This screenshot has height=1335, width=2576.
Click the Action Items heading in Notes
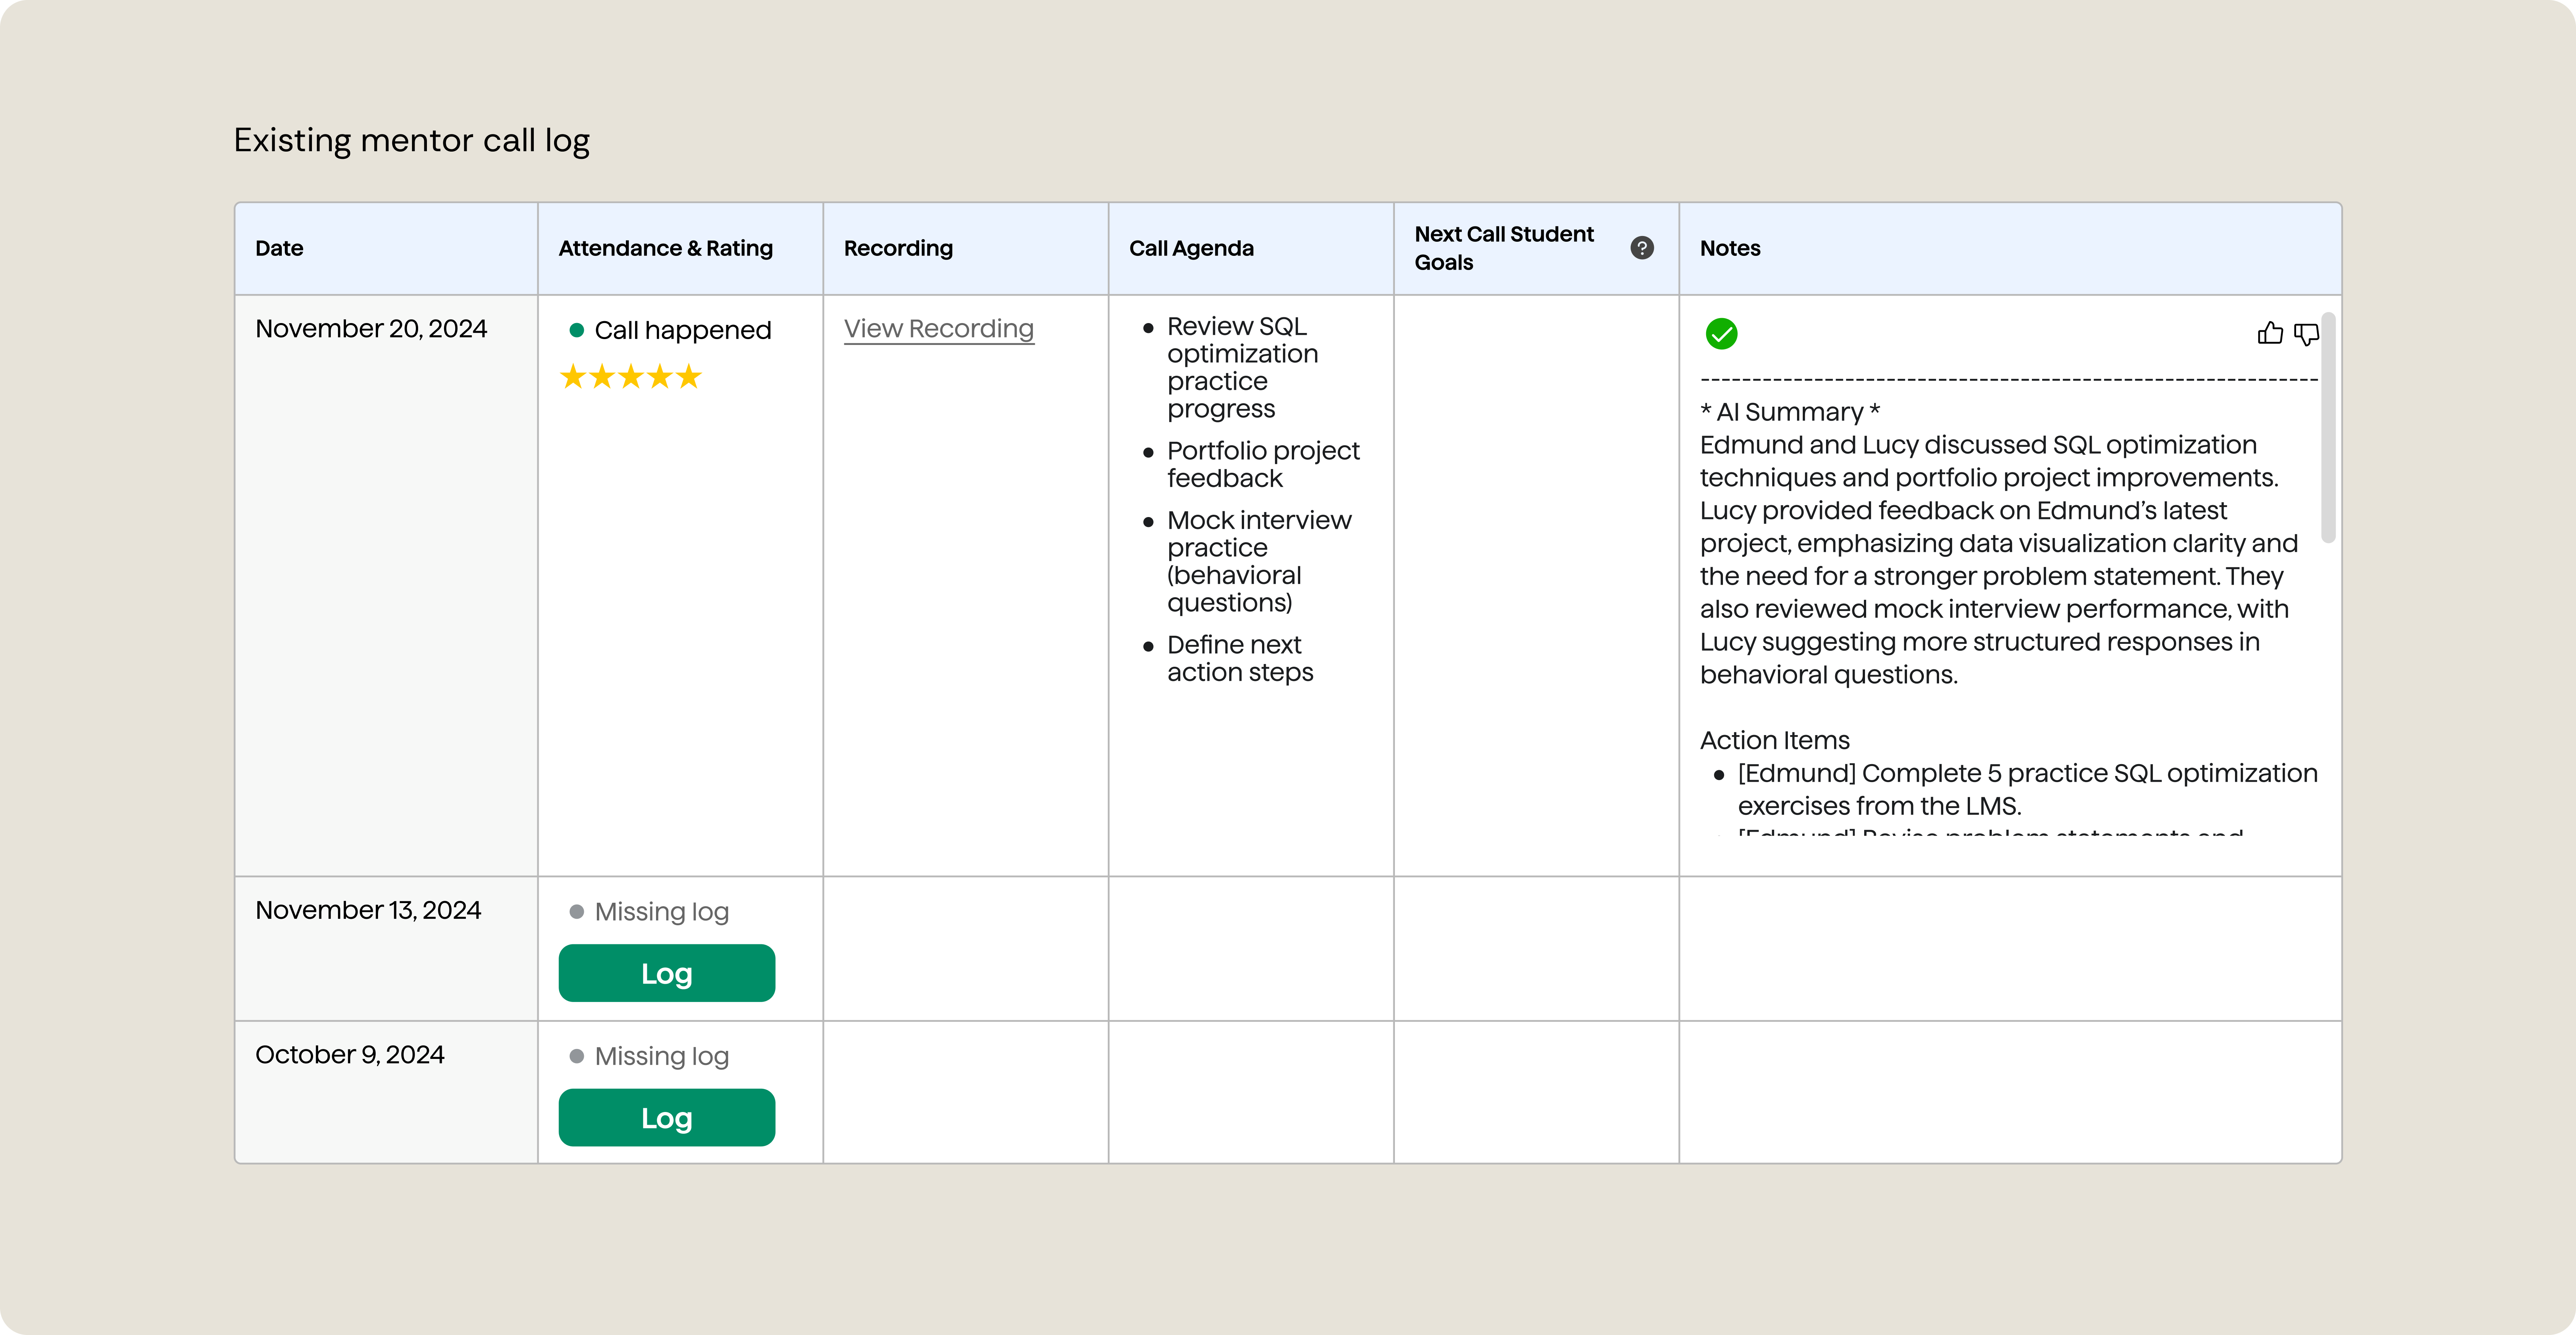[x=1774, y=740]
